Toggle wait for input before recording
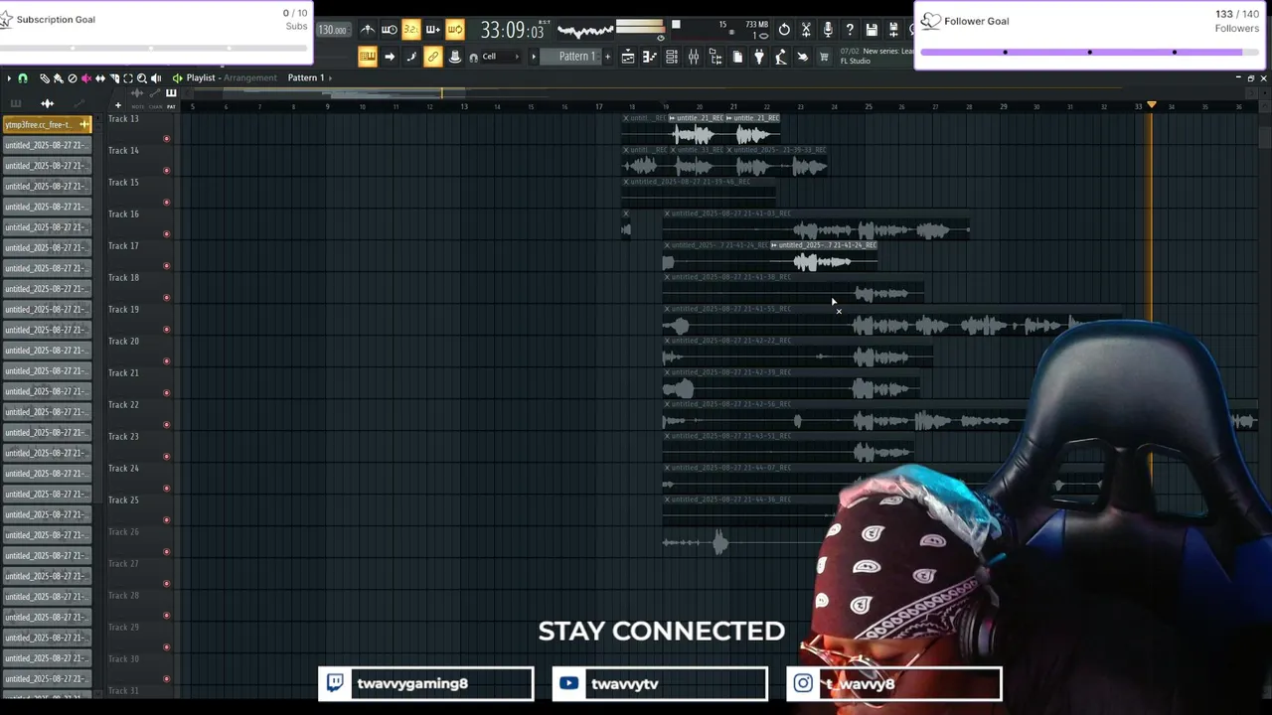The width and height of the screenshot is (1272, 715). tap(390, 30)
